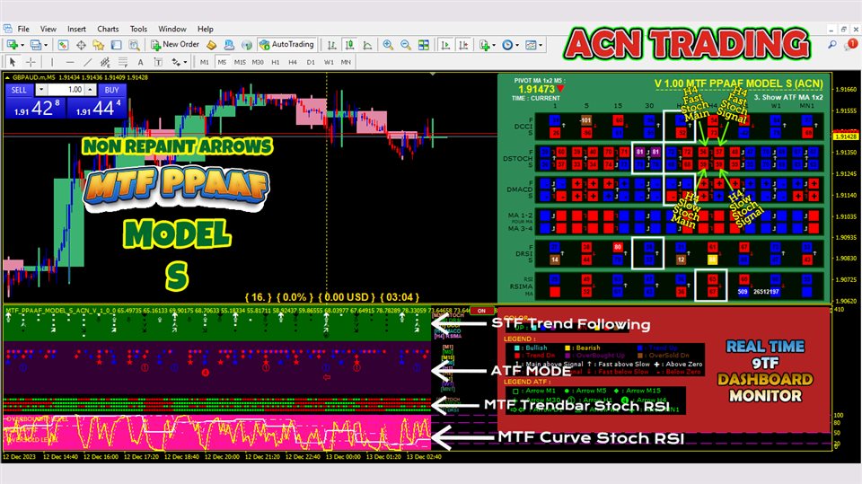
Task: Click the zoom in magnifier icon
Action: (388, 44)
